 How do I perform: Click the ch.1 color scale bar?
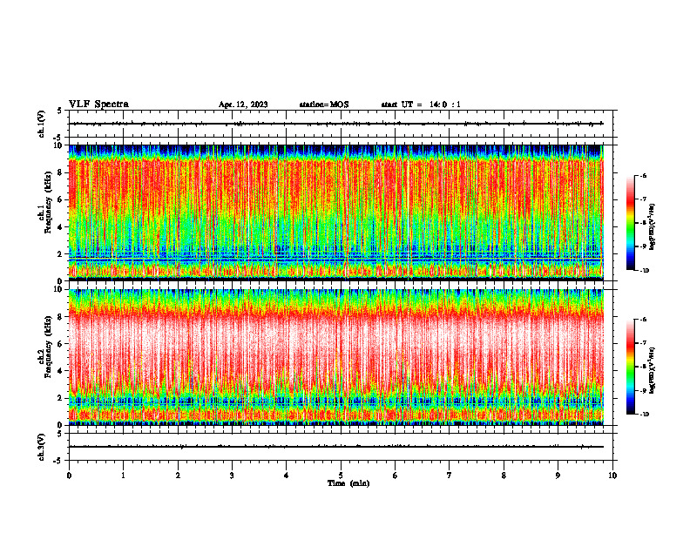(x=630, y=223)
